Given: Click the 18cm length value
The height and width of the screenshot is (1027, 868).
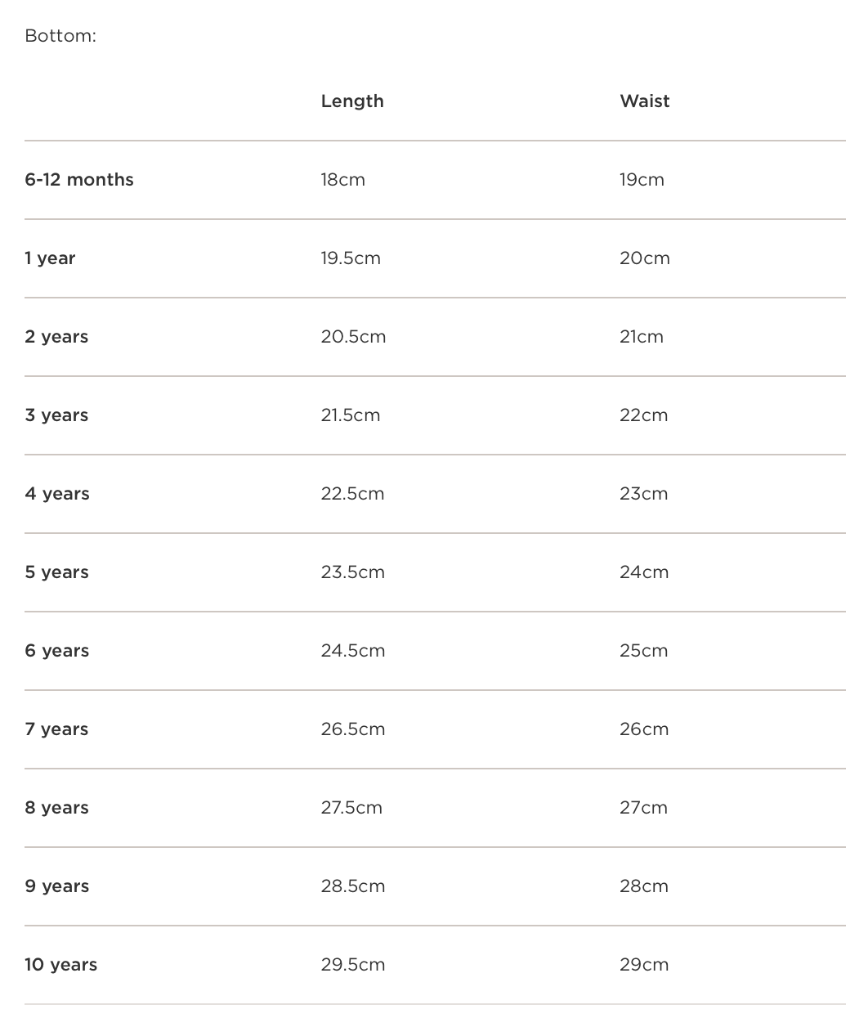Looking at the screenshot, I should [342, 180].
